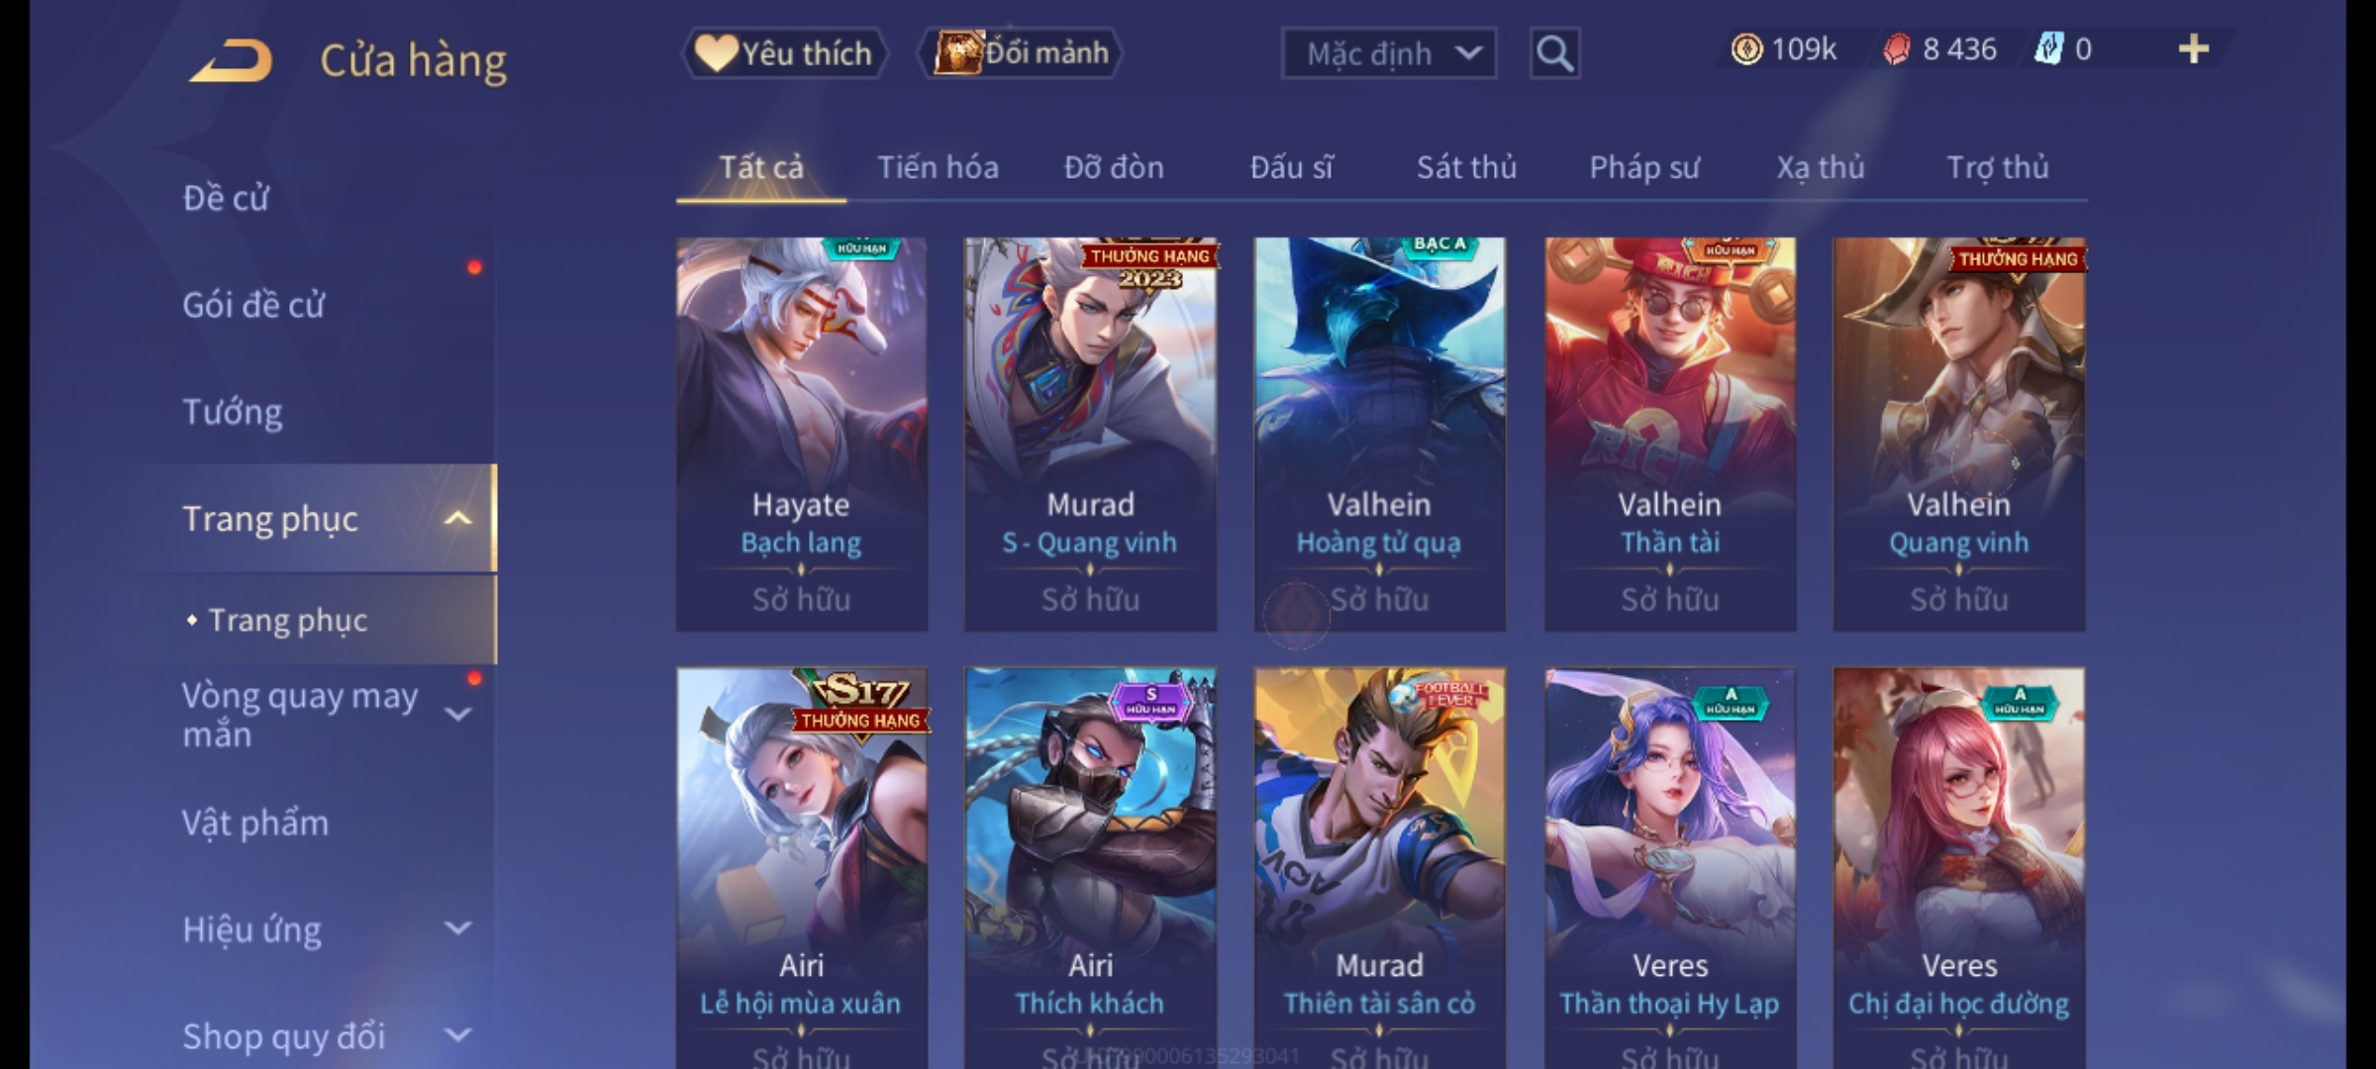Expand the Shop quy đổi section
Image resolution: width=2376 pixels, height=1069 pixels.
(457, 1035)
